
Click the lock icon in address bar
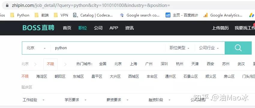7,5
